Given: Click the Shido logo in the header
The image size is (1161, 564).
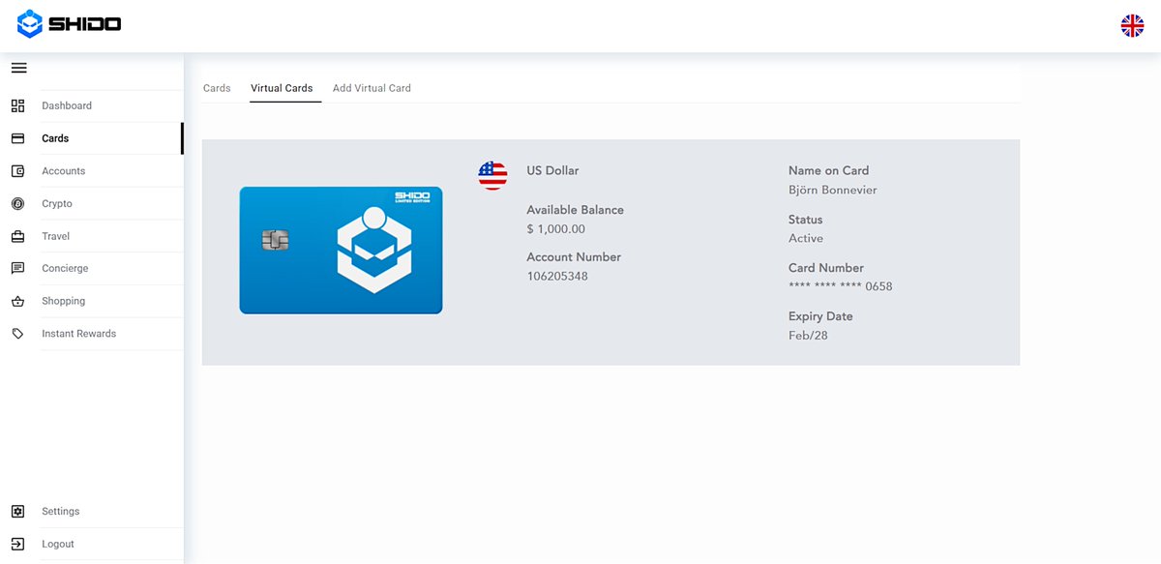Looking at the screenshot, I should tap(70, 24).
